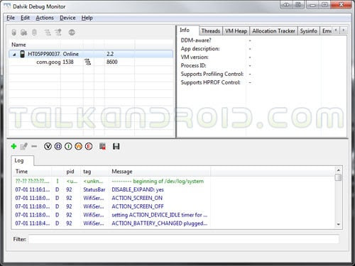Click the log Filter text field
Viewport: 355px width, 266px height.
(x=184, y=239)
